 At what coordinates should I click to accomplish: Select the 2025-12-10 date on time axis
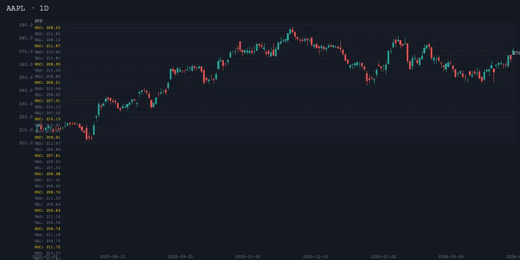(316, 257)
